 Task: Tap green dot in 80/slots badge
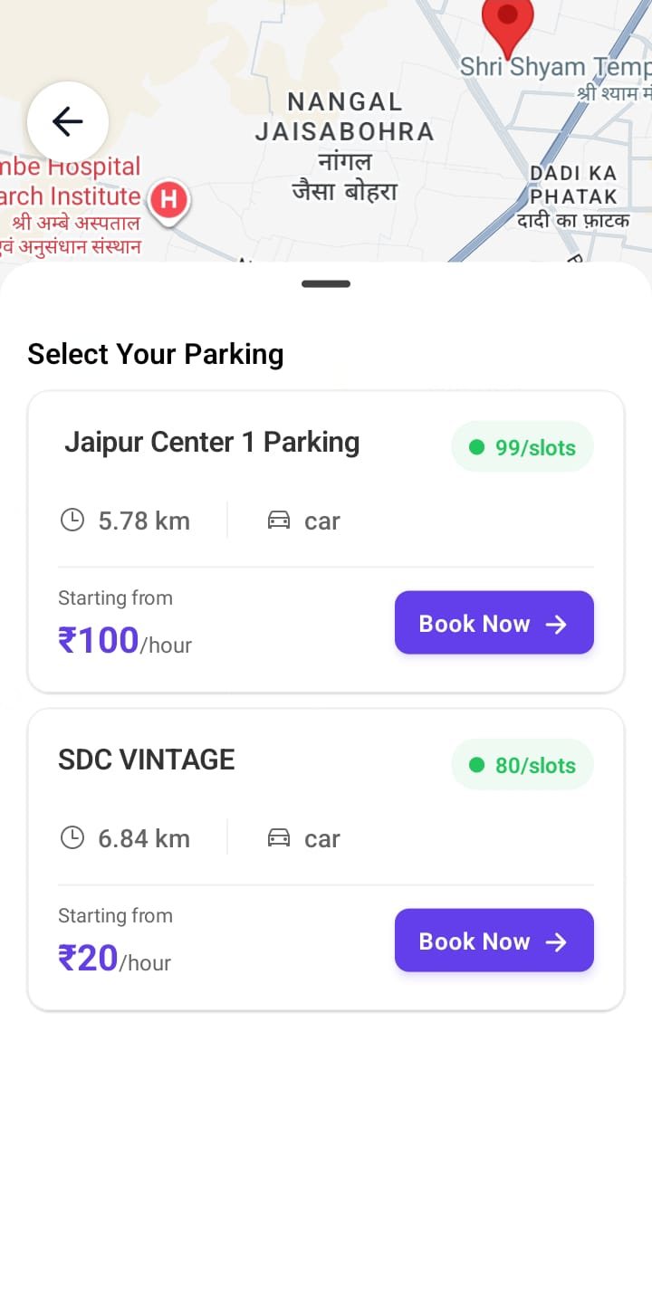pos(476,765)
